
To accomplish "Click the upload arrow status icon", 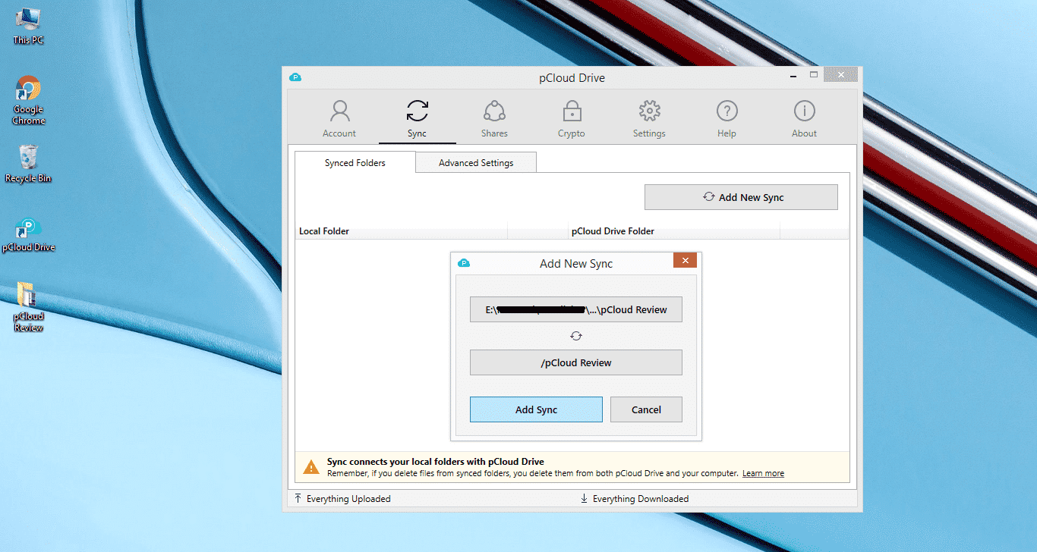I will click(298, 498).
